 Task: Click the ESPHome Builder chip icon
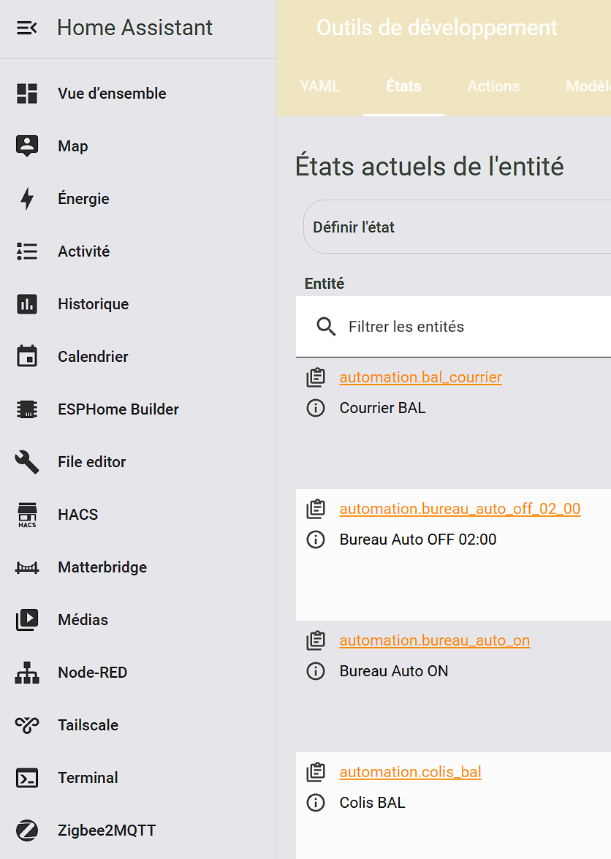[27, 409]
